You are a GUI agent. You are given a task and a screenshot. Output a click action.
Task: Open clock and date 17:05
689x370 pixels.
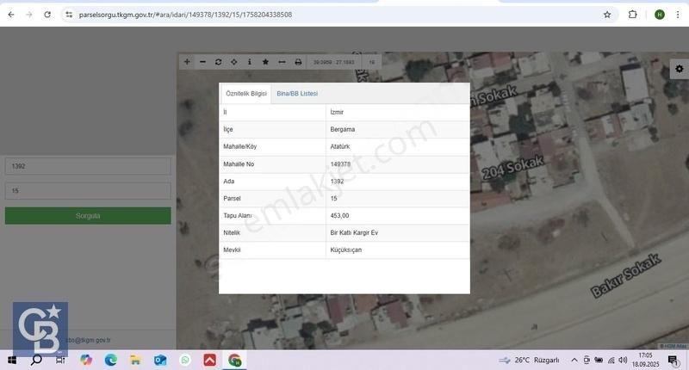coord(645,360)
